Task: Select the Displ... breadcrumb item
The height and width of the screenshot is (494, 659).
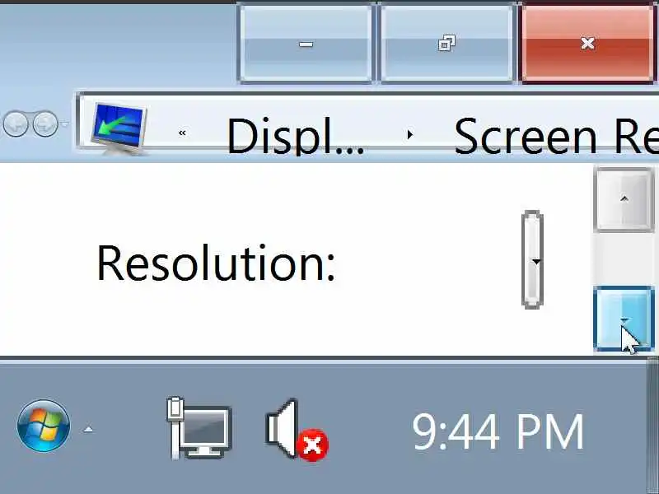Action: (x=295, y=136)
